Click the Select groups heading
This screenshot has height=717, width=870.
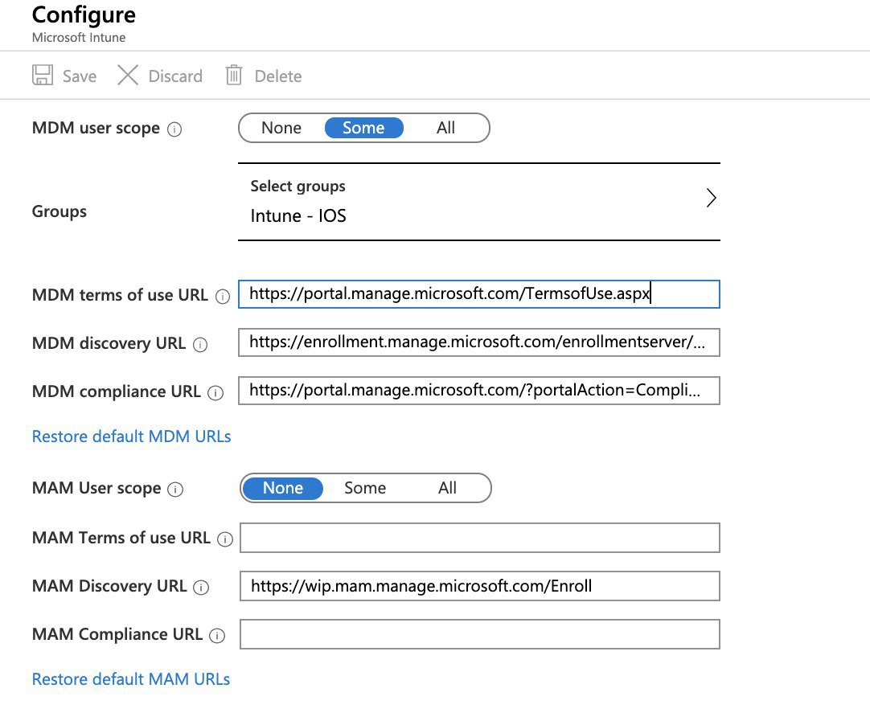tap(298, 186)
